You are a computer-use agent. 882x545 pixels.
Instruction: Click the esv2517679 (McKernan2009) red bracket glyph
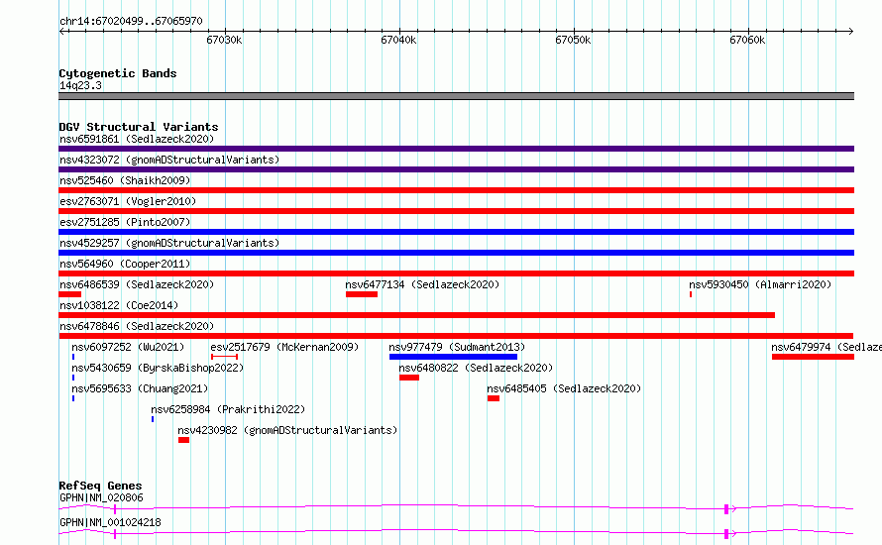coord(224,357)
